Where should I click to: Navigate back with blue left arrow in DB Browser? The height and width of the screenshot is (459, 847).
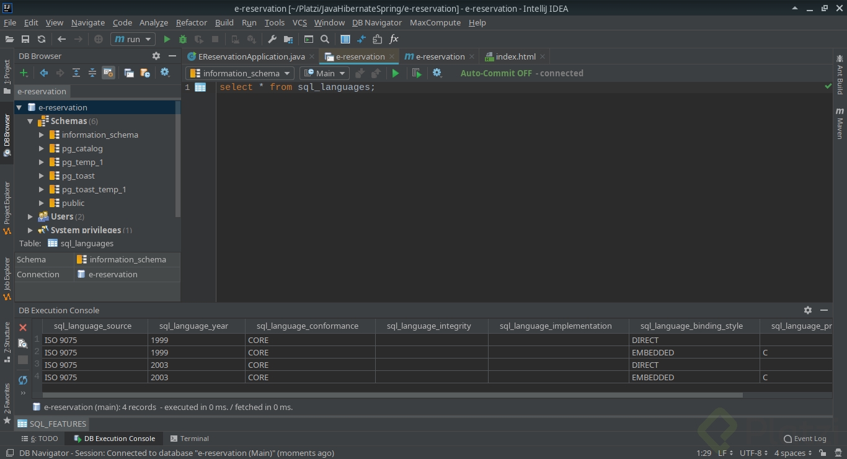tap(43, 73)
